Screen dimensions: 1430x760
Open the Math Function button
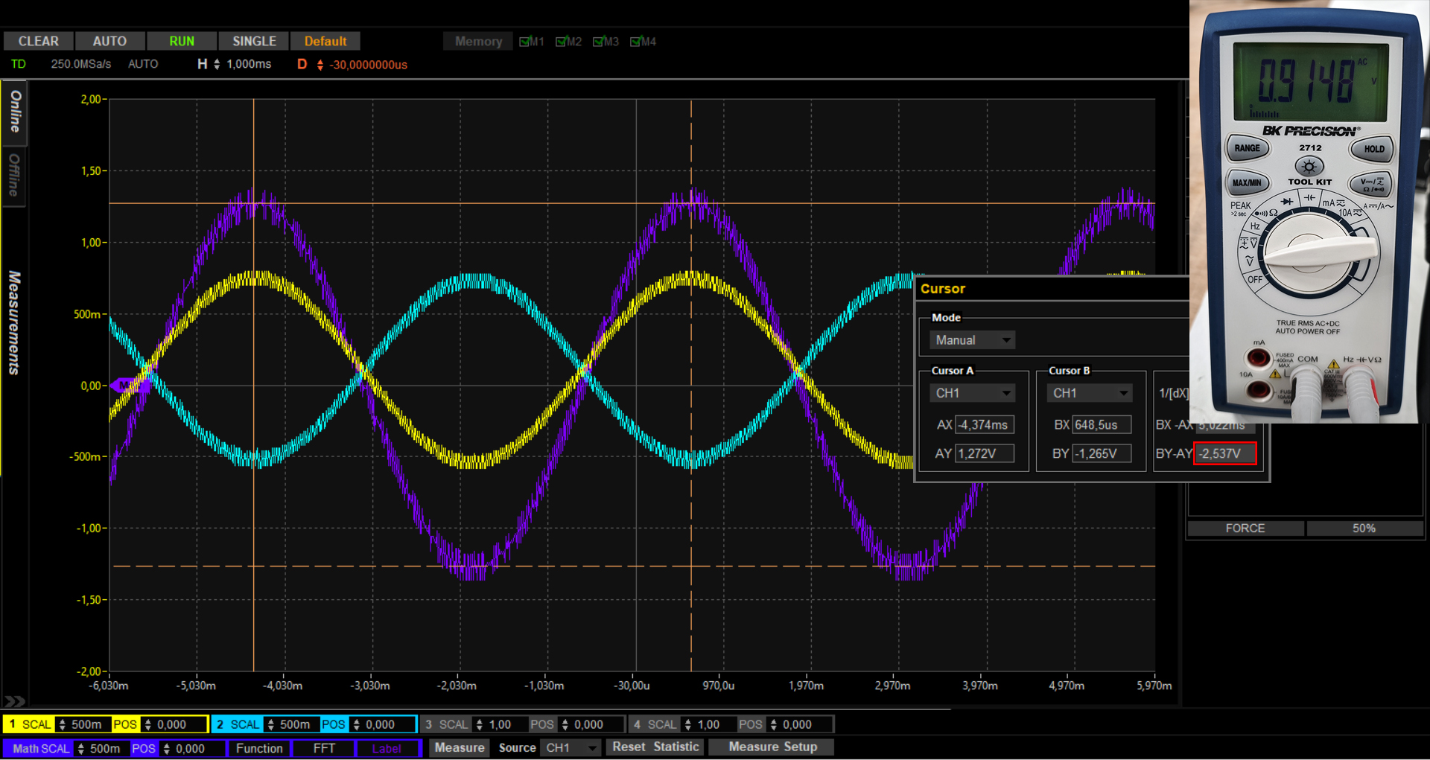pyautogui.click(x=259, y=748)
